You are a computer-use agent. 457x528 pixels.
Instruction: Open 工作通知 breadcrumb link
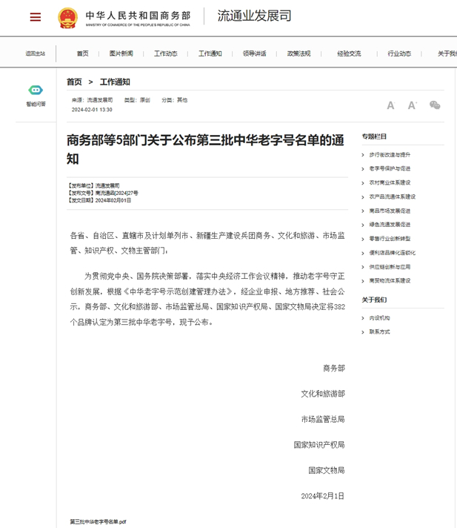115,82
